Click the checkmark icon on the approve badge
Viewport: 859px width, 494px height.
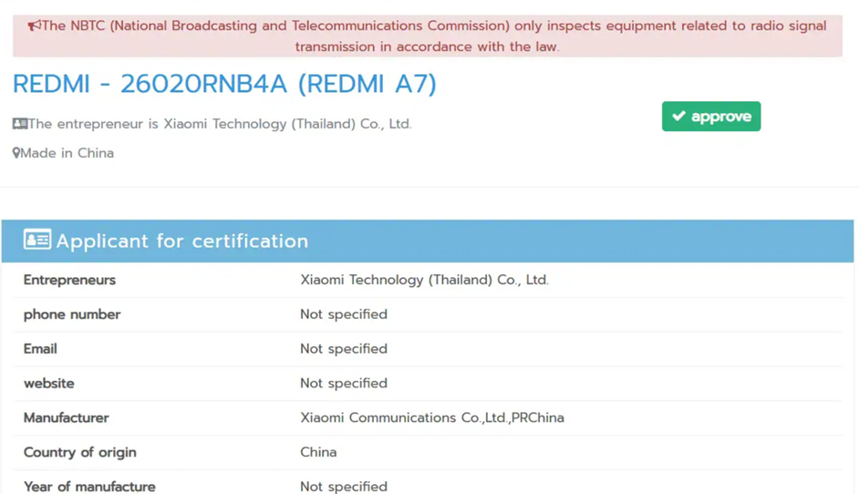pyautogui.click(x=678, y=116)
